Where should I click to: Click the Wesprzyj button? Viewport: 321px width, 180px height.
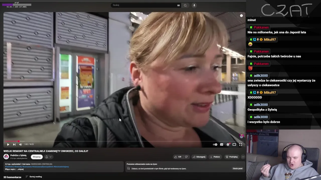[37, 157]
